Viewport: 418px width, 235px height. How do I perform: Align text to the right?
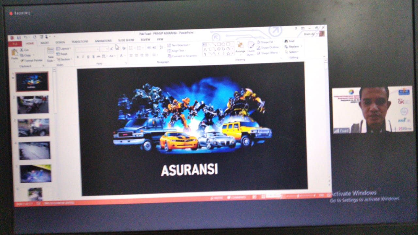pyautogui.click(x=142, y=55)
